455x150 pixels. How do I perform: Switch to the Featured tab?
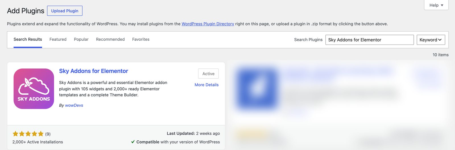[58, 39]
